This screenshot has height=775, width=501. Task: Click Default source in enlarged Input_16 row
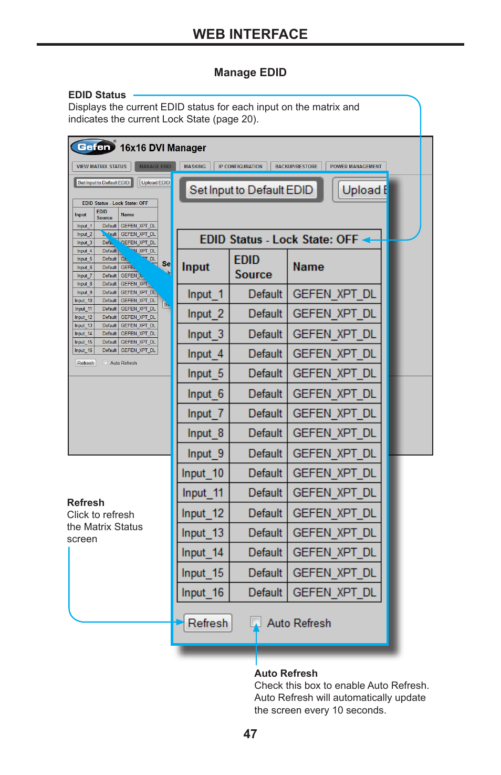point(259,593)
